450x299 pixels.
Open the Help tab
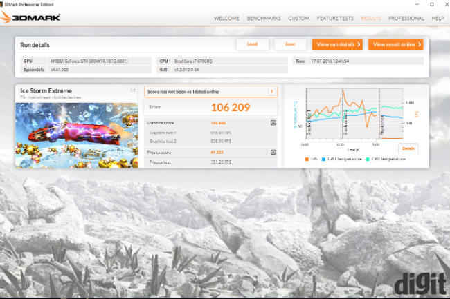click(438, 19)
